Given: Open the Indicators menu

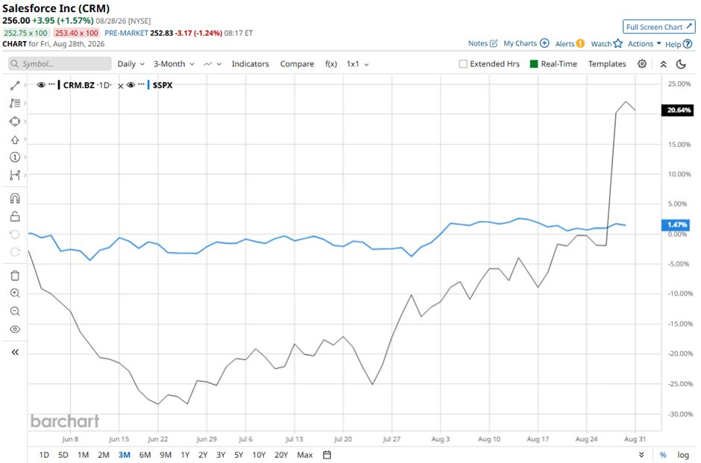Looking at the screenshot, I should tap(251, 64).
